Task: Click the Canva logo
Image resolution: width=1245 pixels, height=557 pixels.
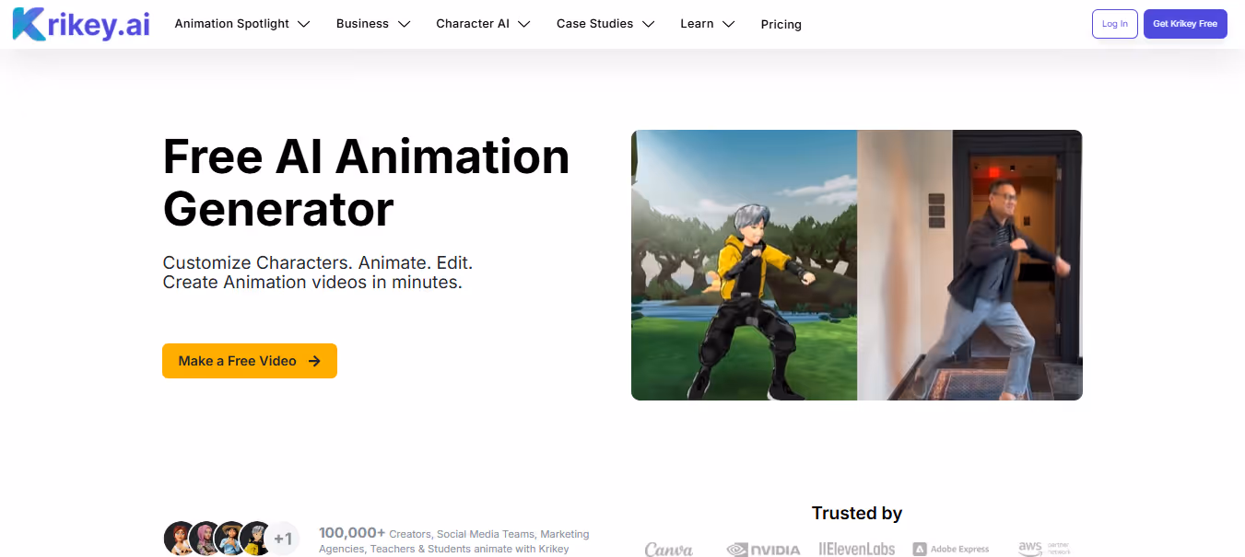Action: [669, 549]
